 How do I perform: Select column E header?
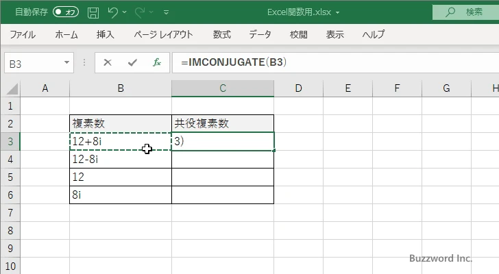[348, 88]
